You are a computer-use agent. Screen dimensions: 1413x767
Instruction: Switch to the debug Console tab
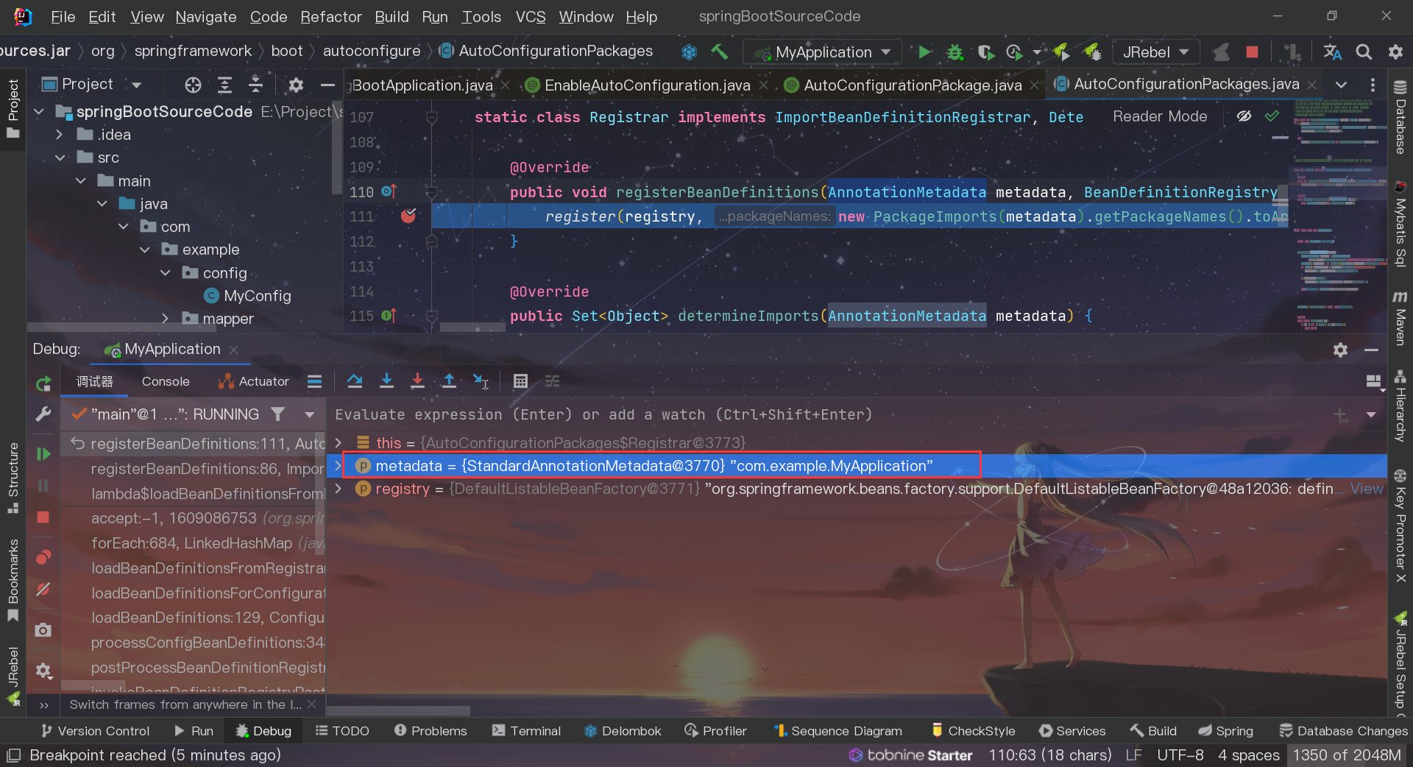point(166,381)
